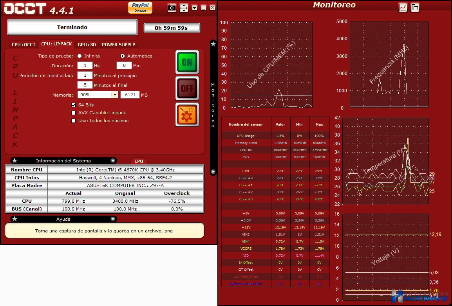Uncheck the 64 Bits checkbox
Image resolution: width=452 pixels, height=306 pixels.
click(x=73, y=105)
